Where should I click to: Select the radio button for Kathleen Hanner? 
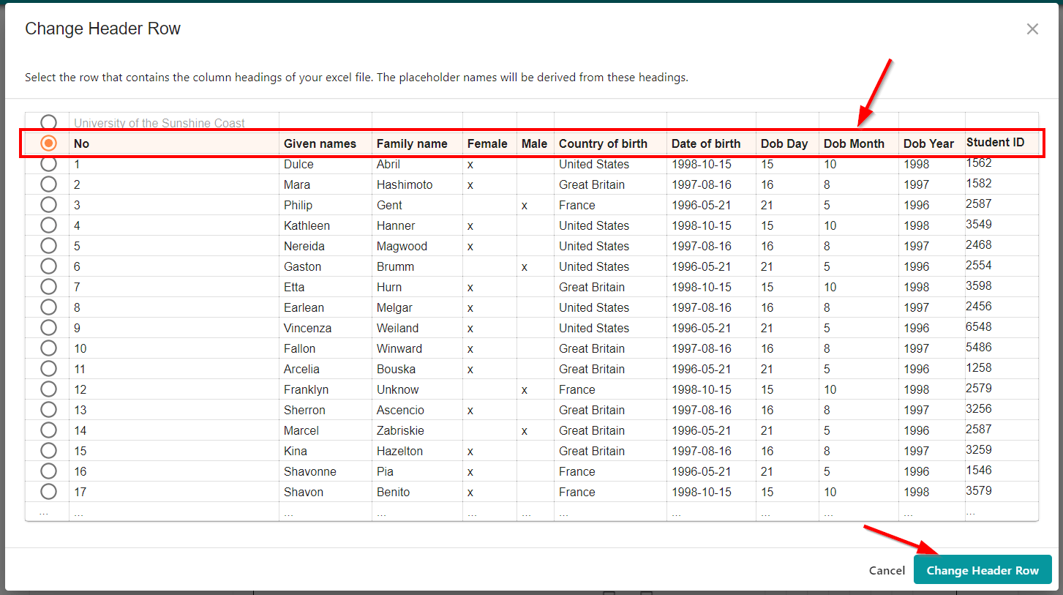point(48,225)
